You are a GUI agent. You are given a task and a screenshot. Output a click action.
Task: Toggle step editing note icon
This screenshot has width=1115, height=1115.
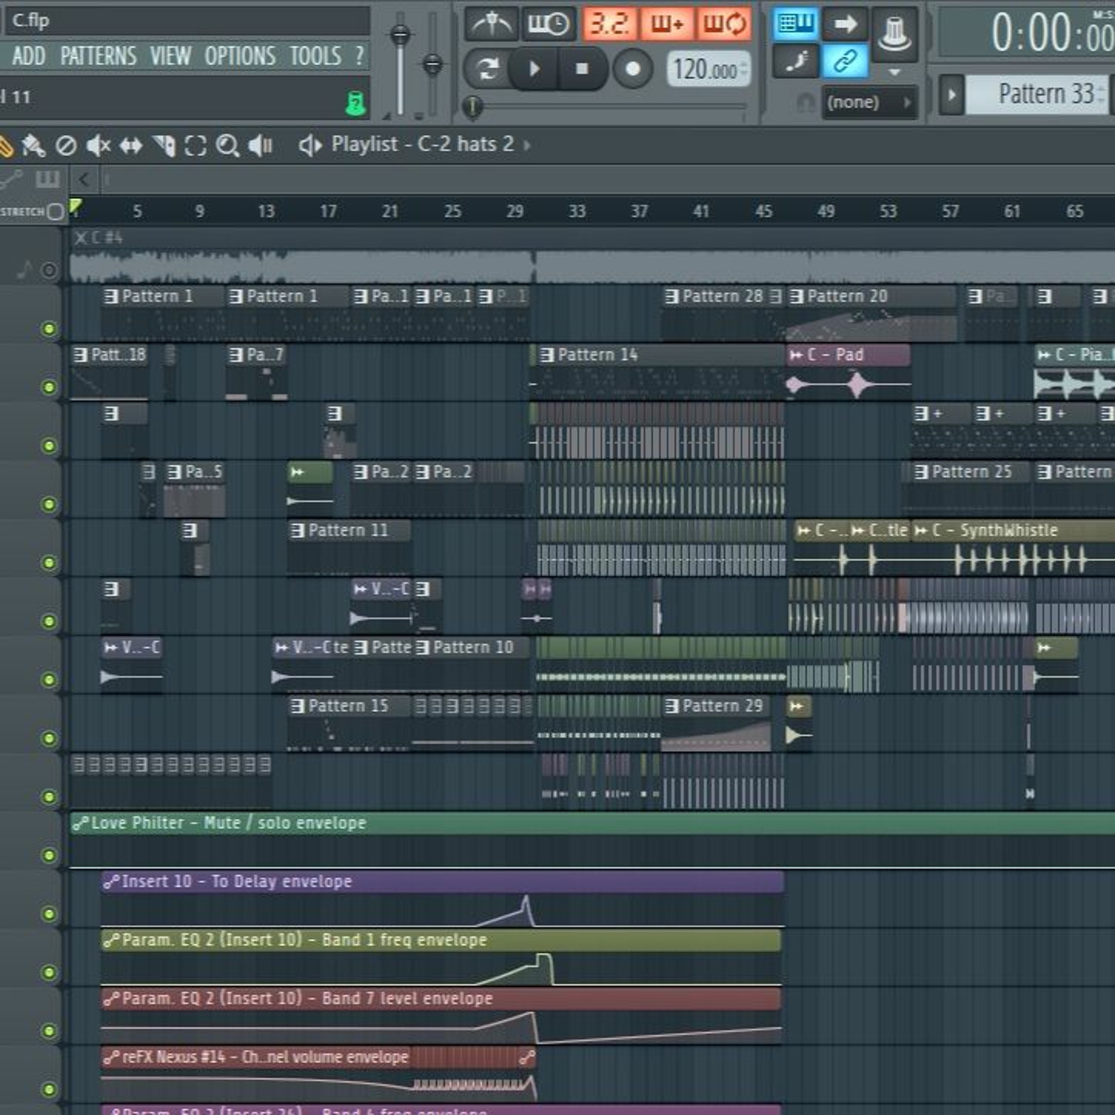[x=795, y=61]
